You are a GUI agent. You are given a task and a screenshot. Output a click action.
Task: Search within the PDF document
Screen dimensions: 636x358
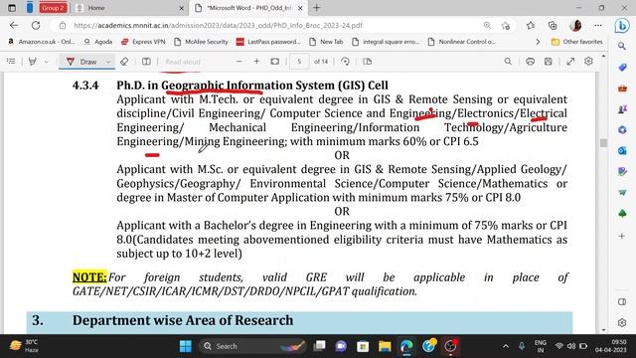pos(508,62)
